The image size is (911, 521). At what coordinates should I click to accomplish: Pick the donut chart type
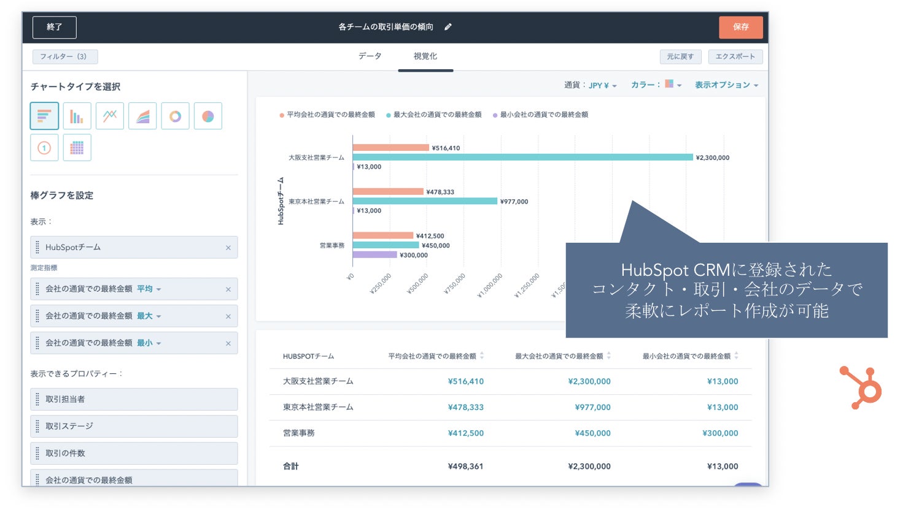click(x=175, y=116)
